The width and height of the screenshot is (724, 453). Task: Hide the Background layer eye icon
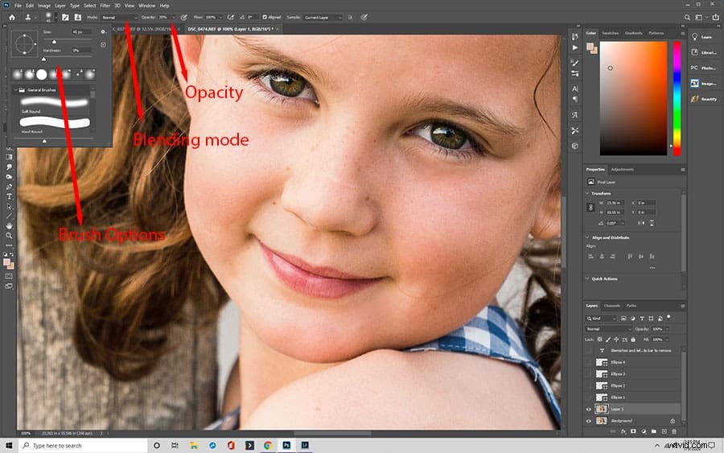[x=588, y=421]
